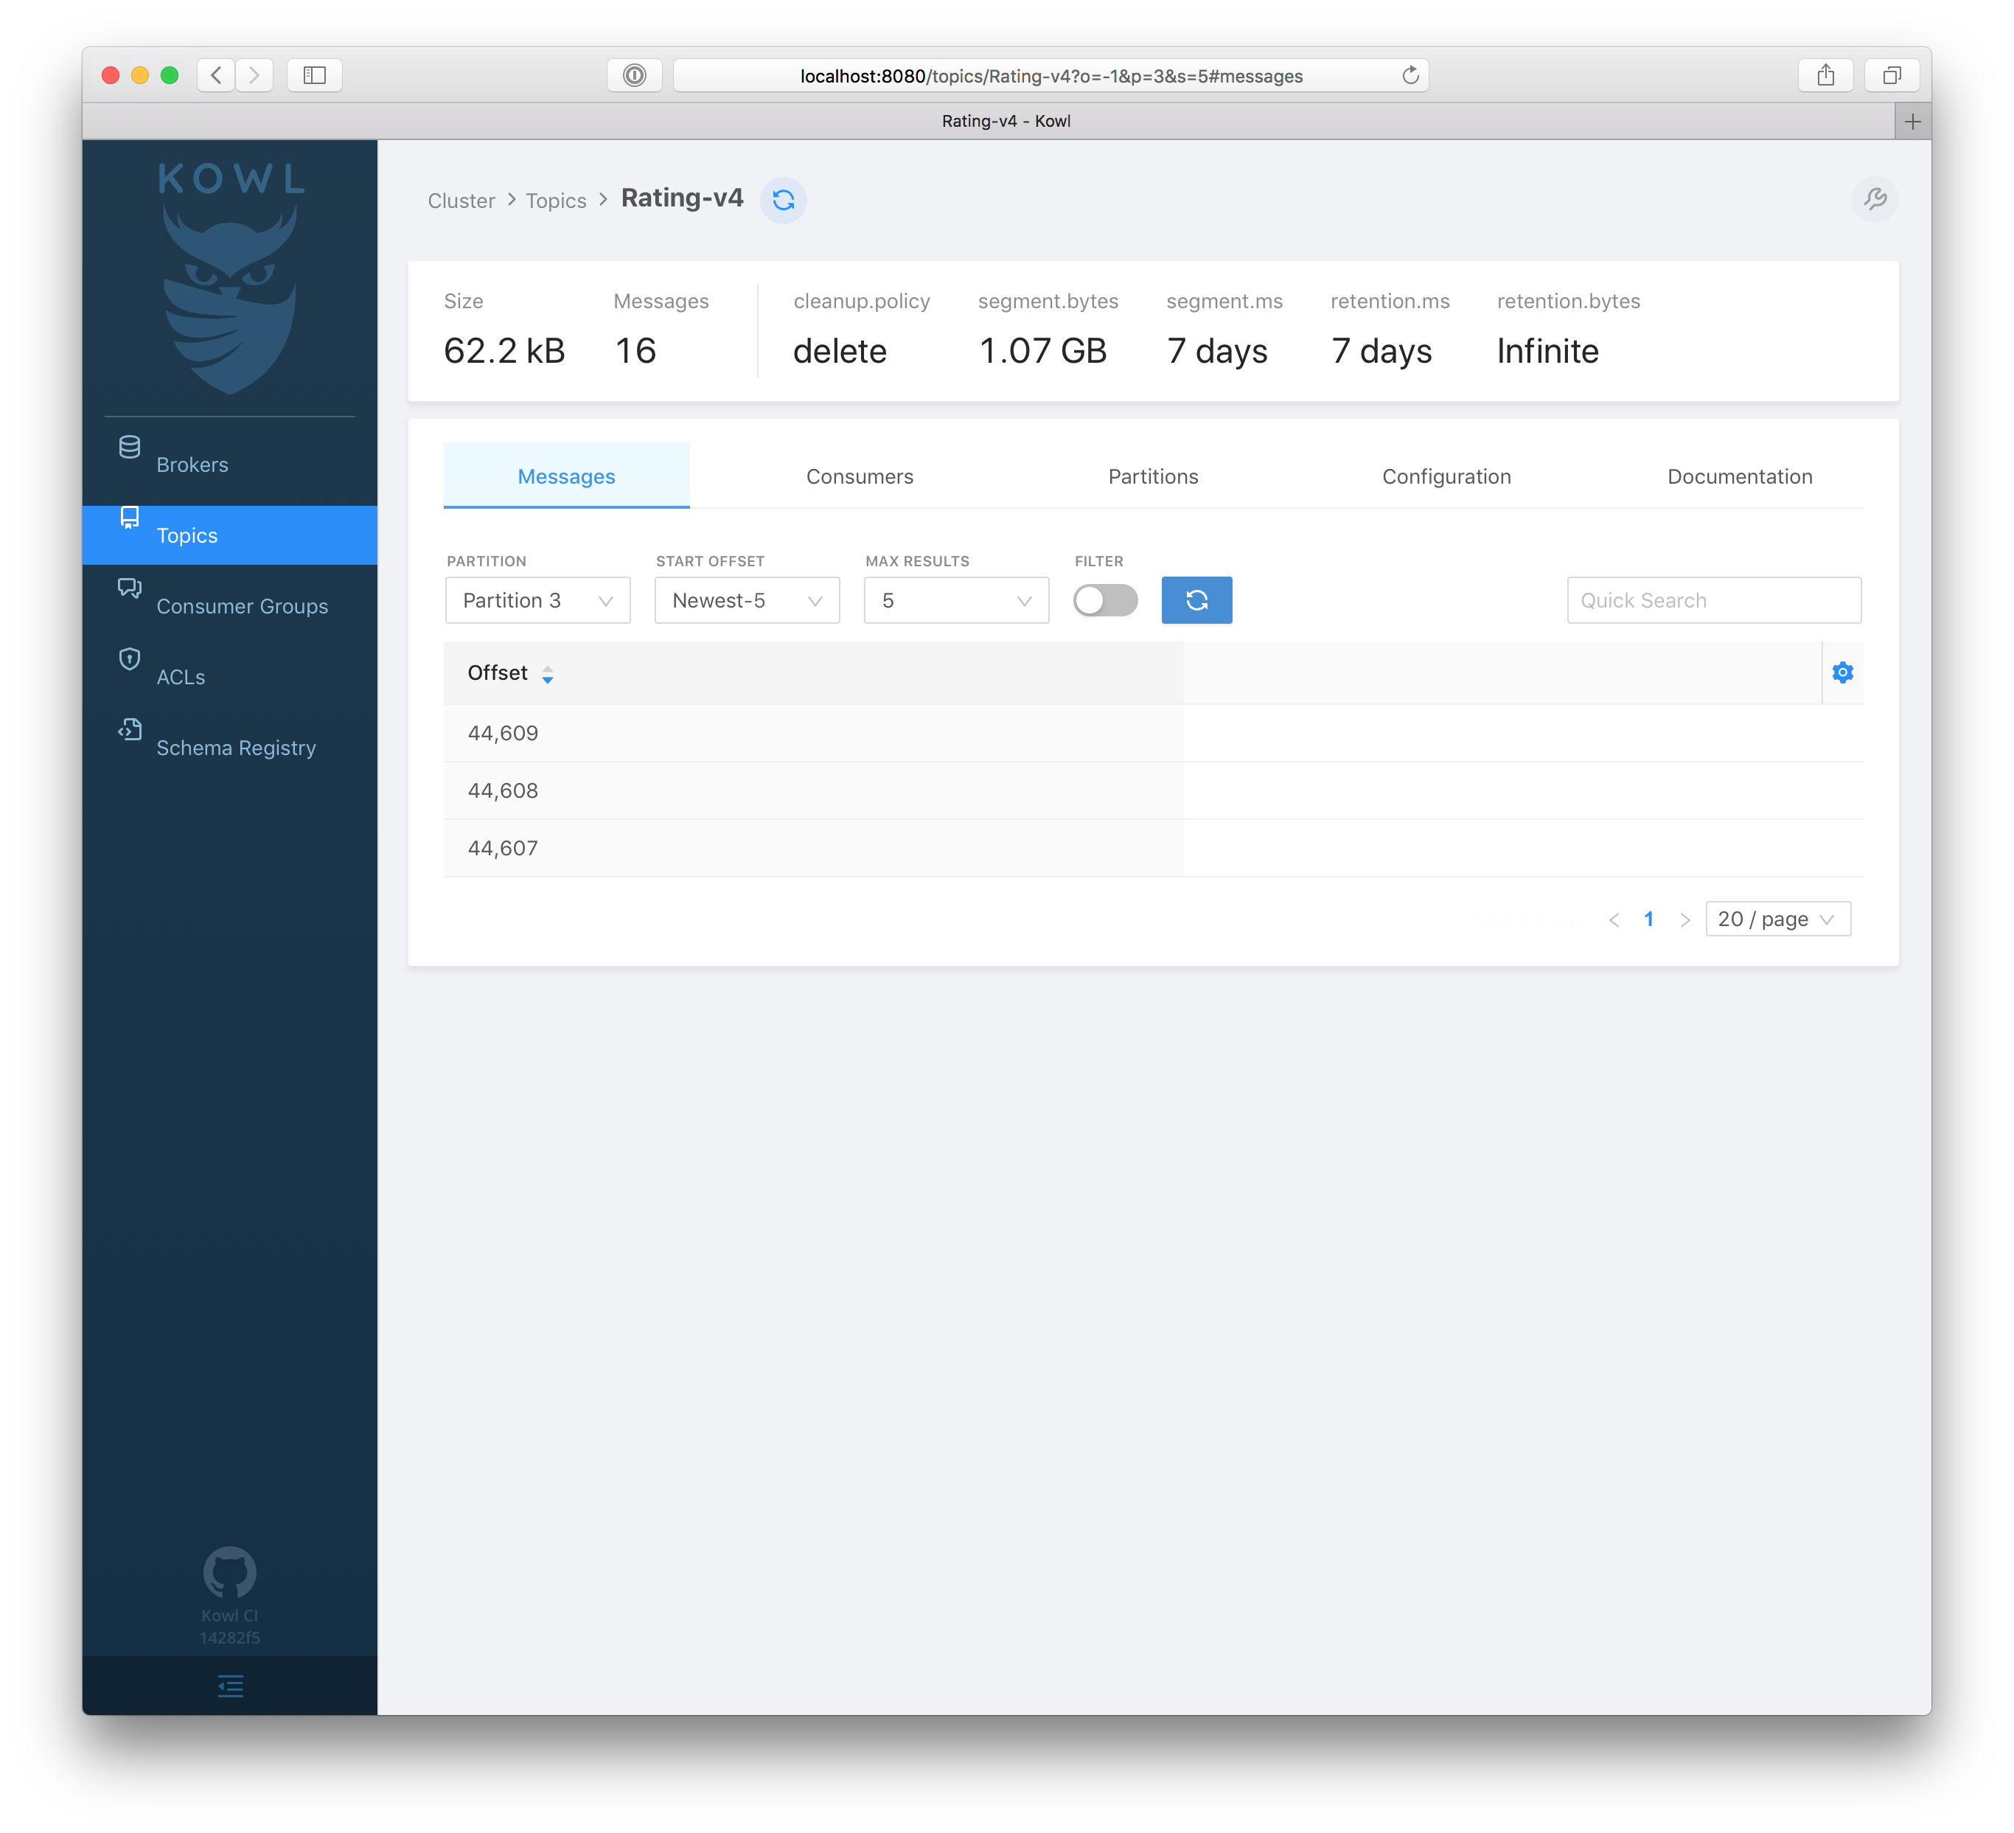The image size is (2014, 1833).
Task: Click inside the Quick Search field
Action: [x=1712, y=599]
